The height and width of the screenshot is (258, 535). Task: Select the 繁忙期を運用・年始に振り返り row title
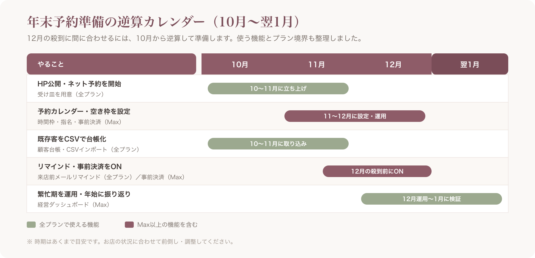84,194
